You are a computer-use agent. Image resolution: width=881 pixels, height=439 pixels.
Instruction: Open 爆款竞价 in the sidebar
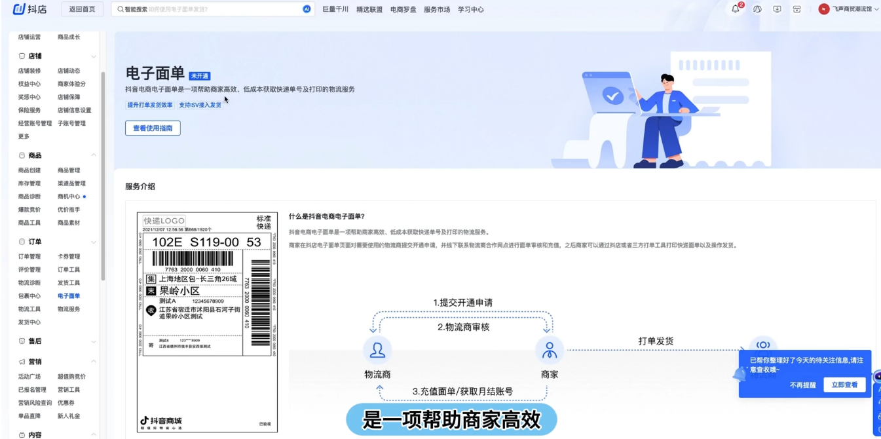[29, 210]
